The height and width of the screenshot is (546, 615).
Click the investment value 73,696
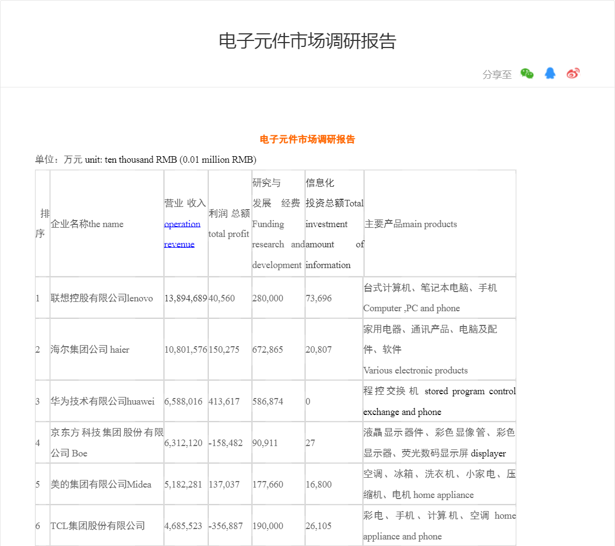pyautogui.click(x=319, y=298)
